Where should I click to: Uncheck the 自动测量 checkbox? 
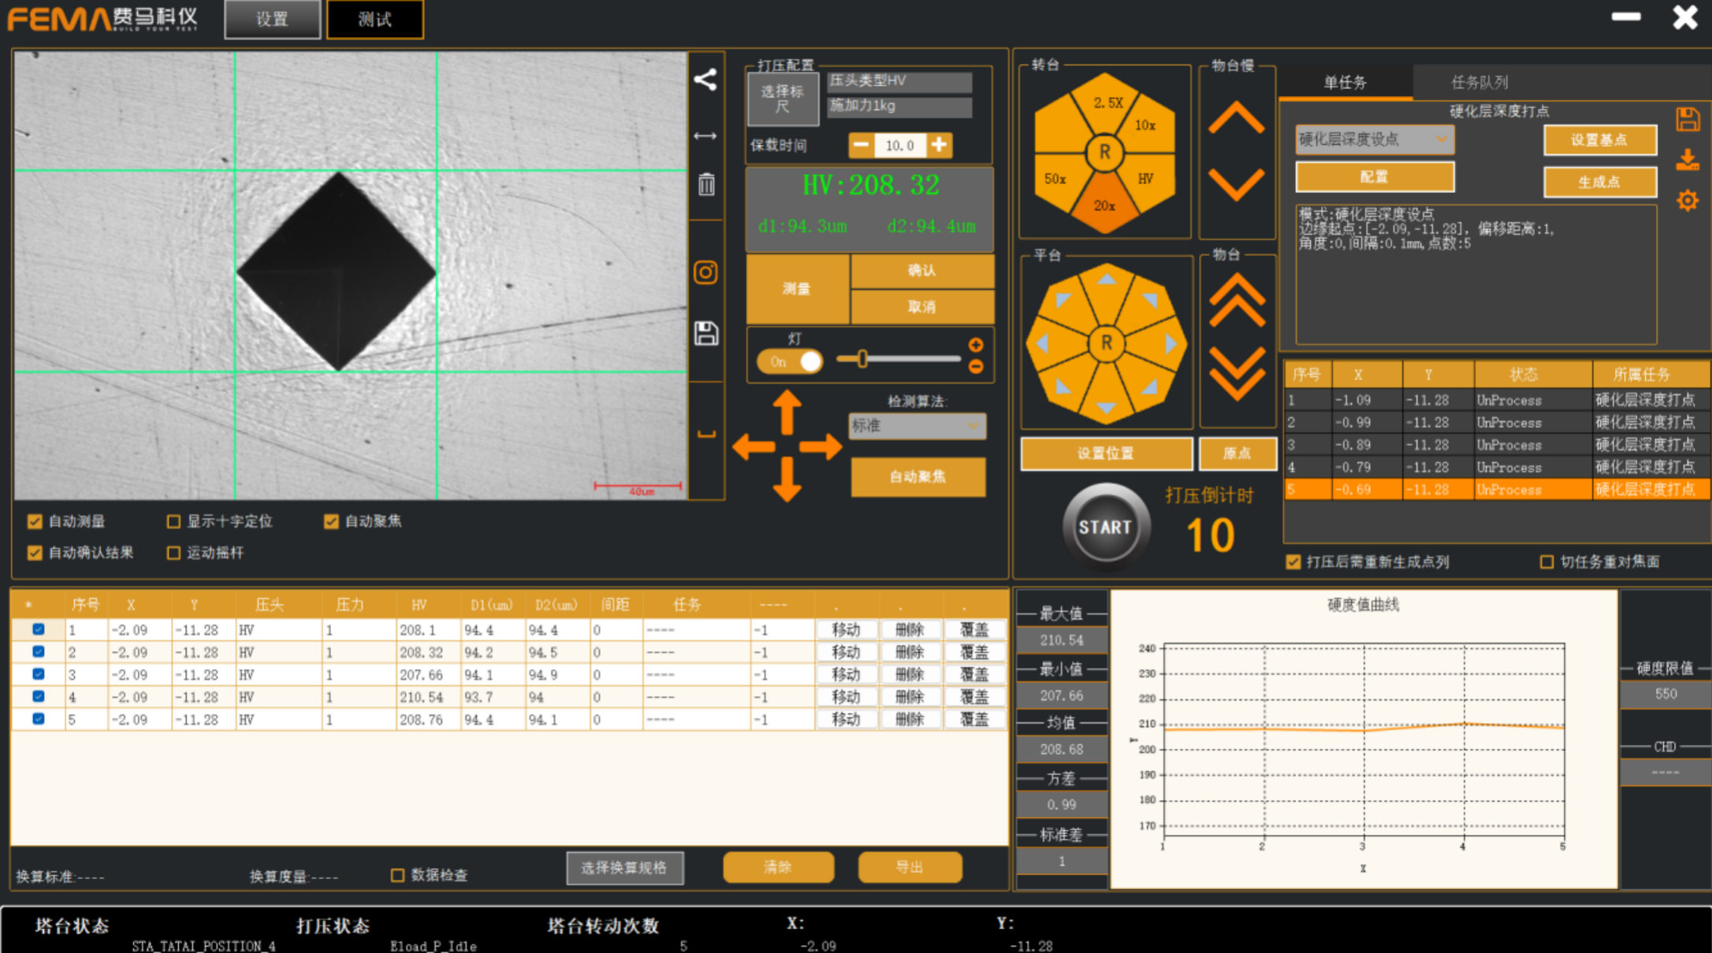pos(35,521)
